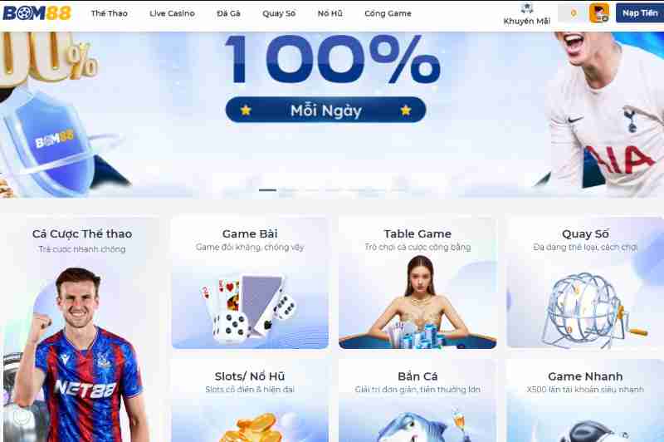Click the lottery cage image
Screen dimensions: 664x442
tap(593, 308)
